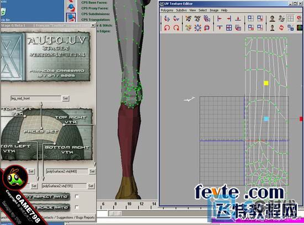Click the remove selected from isolate icon
The height and width of the screenshot is (225, 304).
click(260, 28)
